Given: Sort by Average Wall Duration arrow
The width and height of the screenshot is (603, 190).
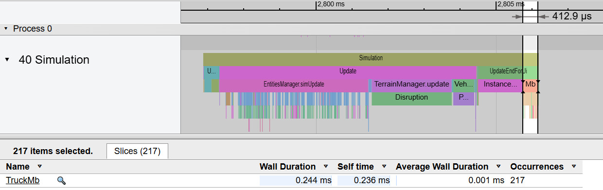Looking at the screenshot, I should click(499, 167).
